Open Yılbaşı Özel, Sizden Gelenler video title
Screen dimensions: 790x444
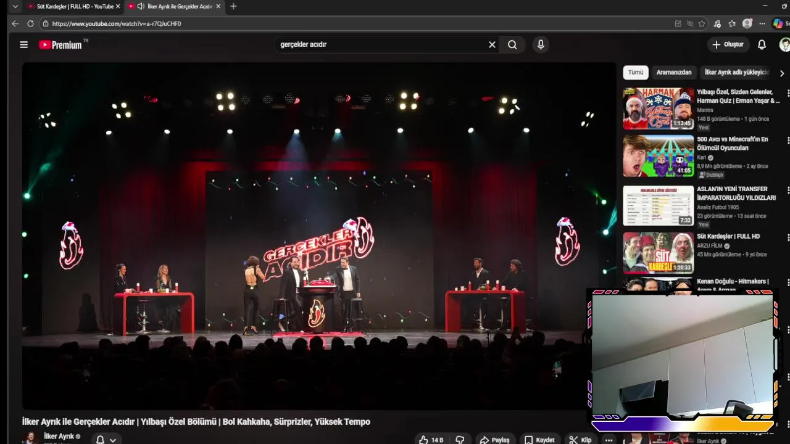coord(738,96)
